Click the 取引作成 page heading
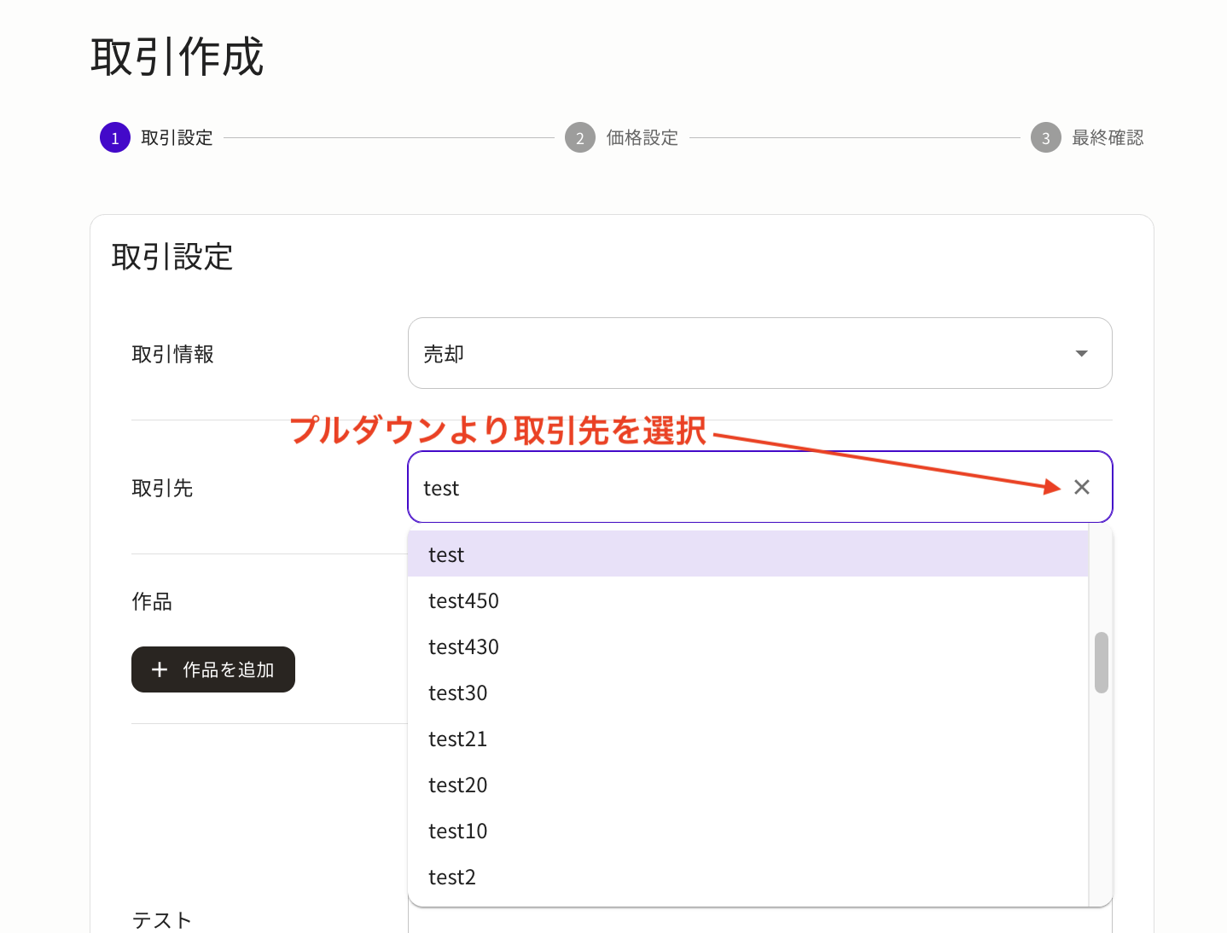The image size is (1227, 933). 175,57
